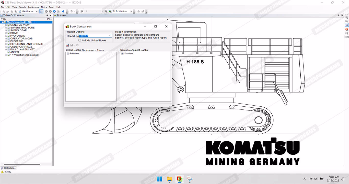
Task: Click the blue book icon in toolbar
Action: [63, 11]
